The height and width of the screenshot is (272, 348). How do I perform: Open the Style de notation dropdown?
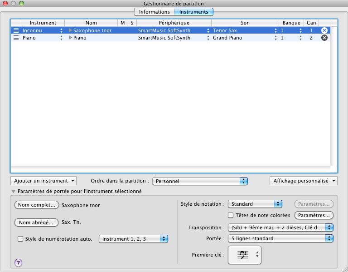pyautogui.click(x=255, y=204)
